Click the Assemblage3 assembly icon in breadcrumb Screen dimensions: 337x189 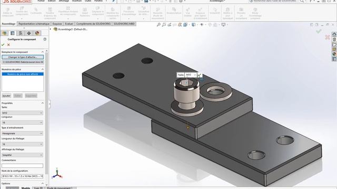55,29
